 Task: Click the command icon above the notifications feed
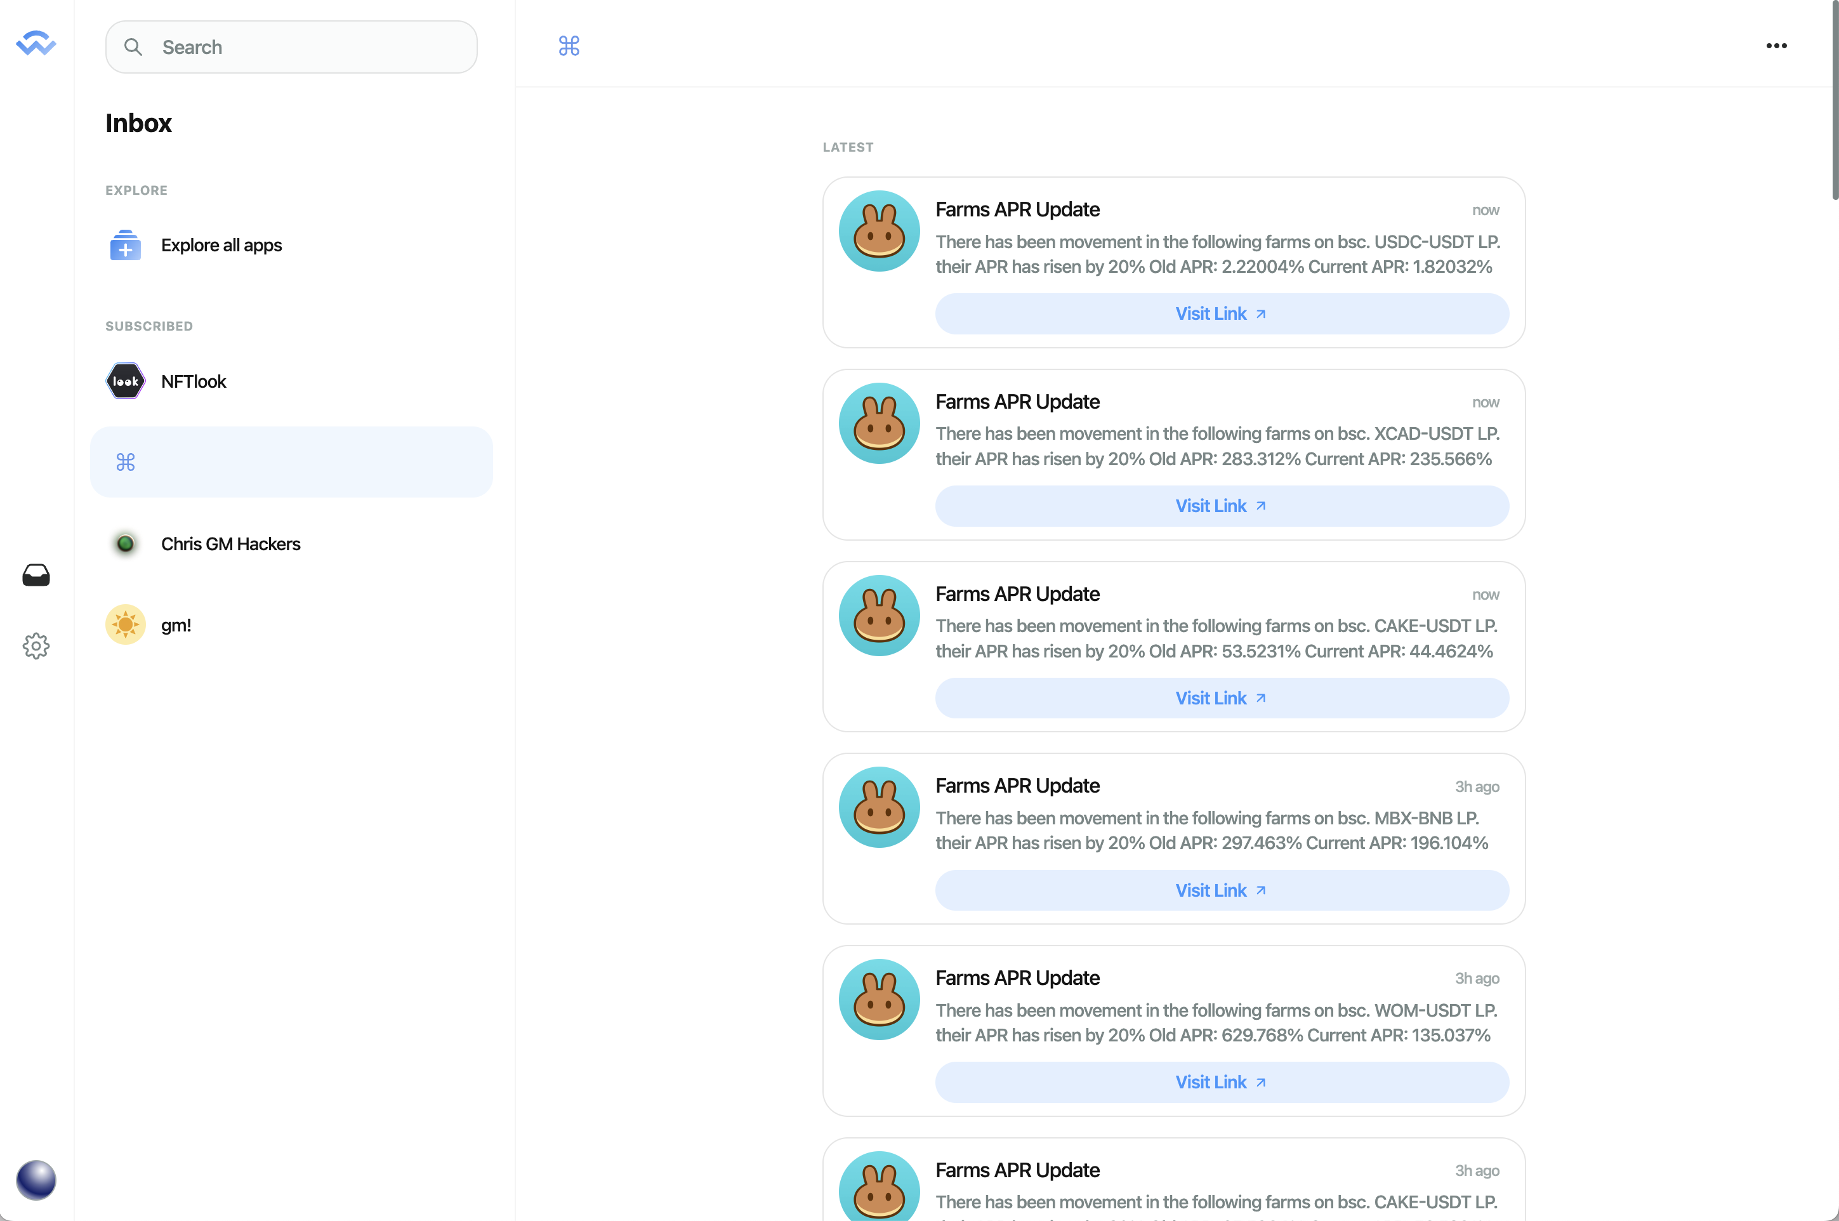(569, 45)
